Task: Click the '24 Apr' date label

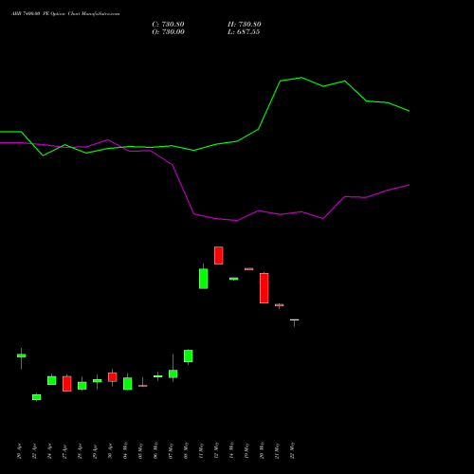Action: [x=49, y=451]
